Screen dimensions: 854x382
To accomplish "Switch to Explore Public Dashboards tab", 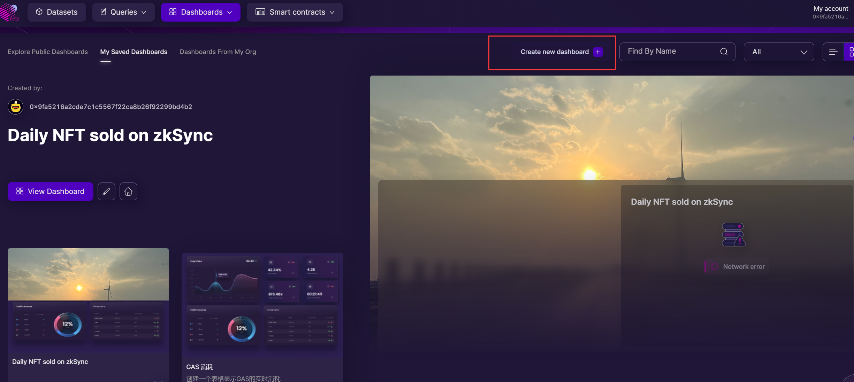I will tap(48, 52).
